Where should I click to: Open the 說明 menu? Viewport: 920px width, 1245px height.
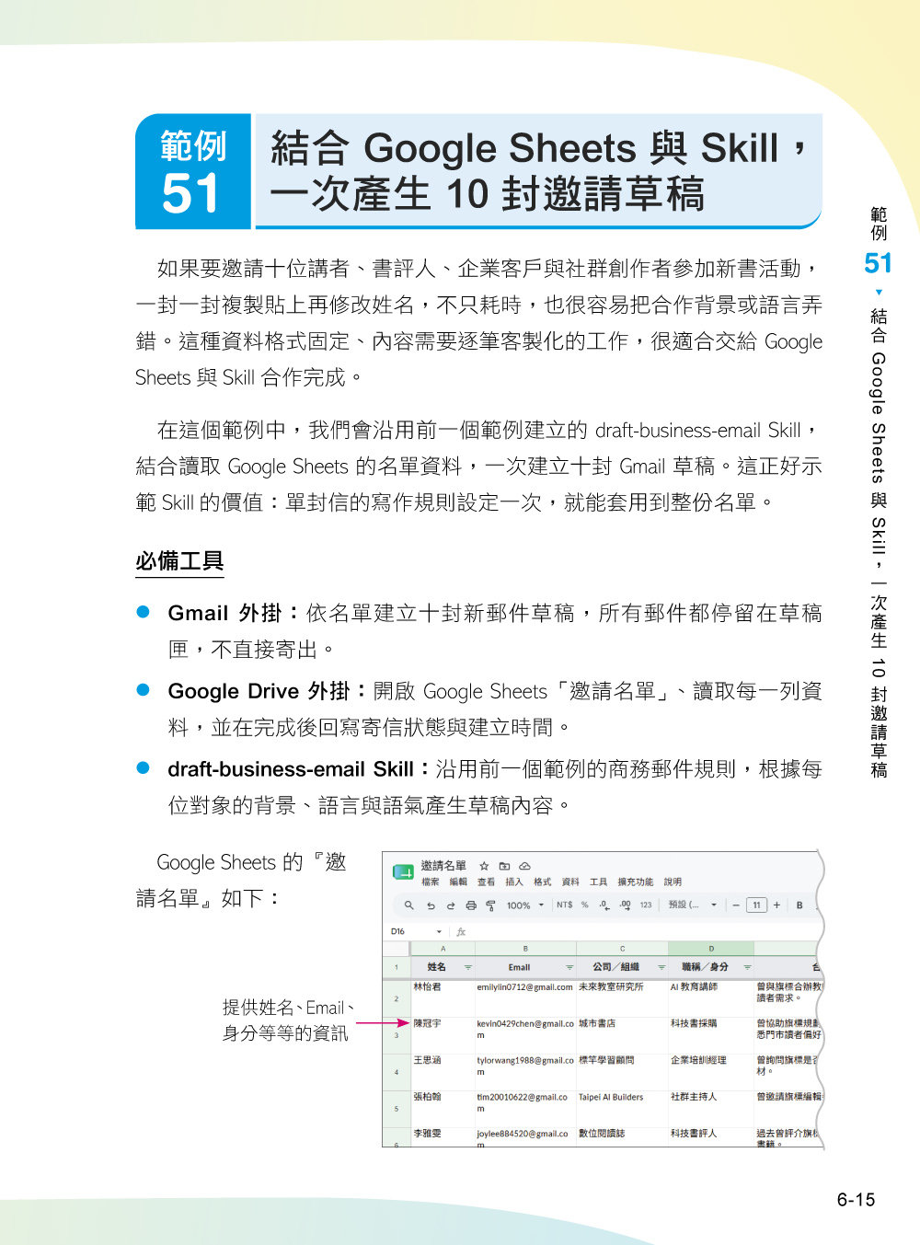pyautogui.click(x=673, y=882)
